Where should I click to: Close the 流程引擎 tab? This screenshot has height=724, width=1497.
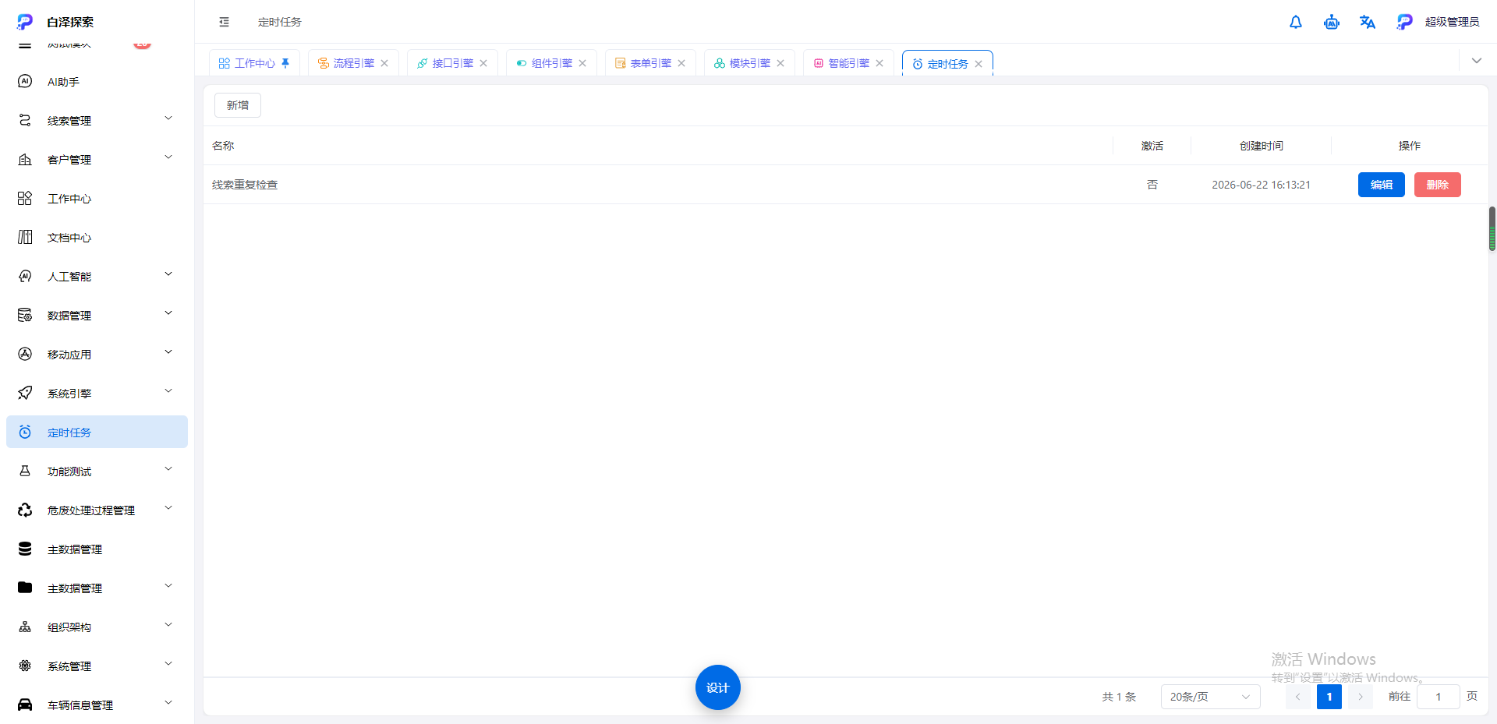(384, 63)
